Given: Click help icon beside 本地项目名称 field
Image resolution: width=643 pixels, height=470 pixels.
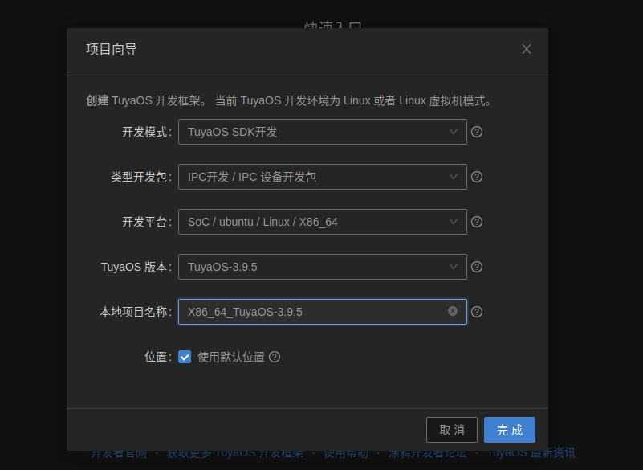Looking at the screenshot, I should (x=477, y=312).
